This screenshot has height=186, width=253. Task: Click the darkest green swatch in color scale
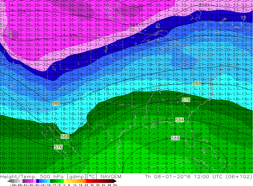click(x=51, y=181)
